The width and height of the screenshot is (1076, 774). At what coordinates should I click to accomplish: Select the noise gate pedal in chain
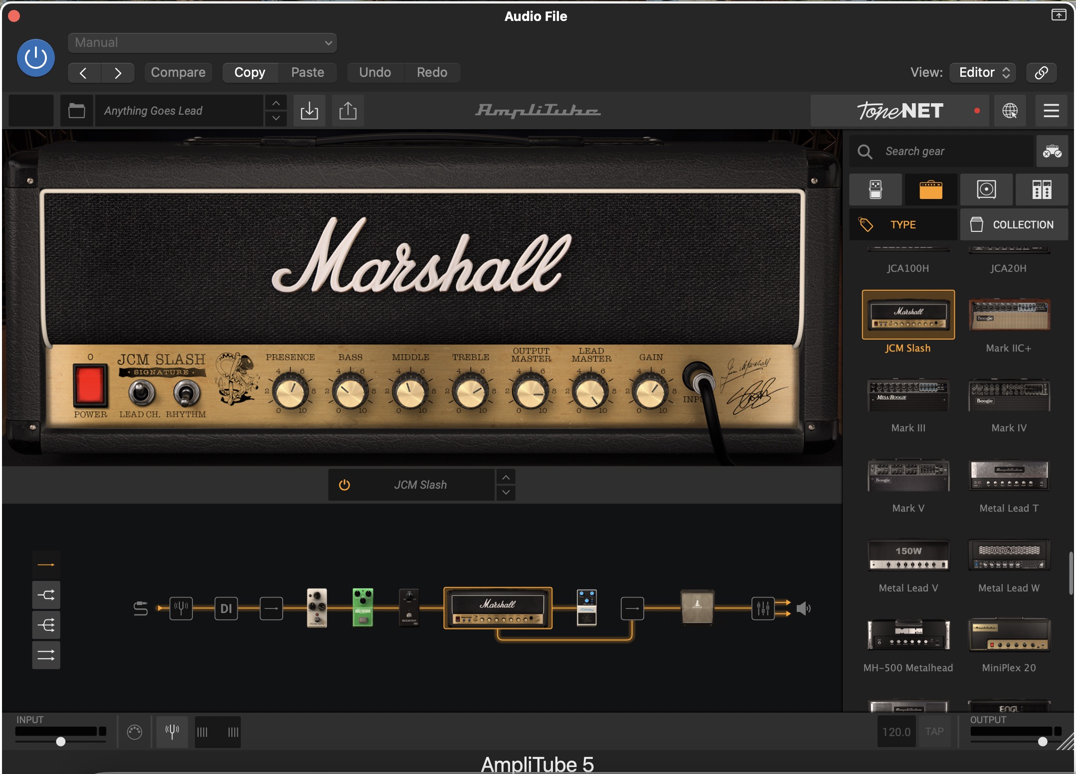[317, 608]
